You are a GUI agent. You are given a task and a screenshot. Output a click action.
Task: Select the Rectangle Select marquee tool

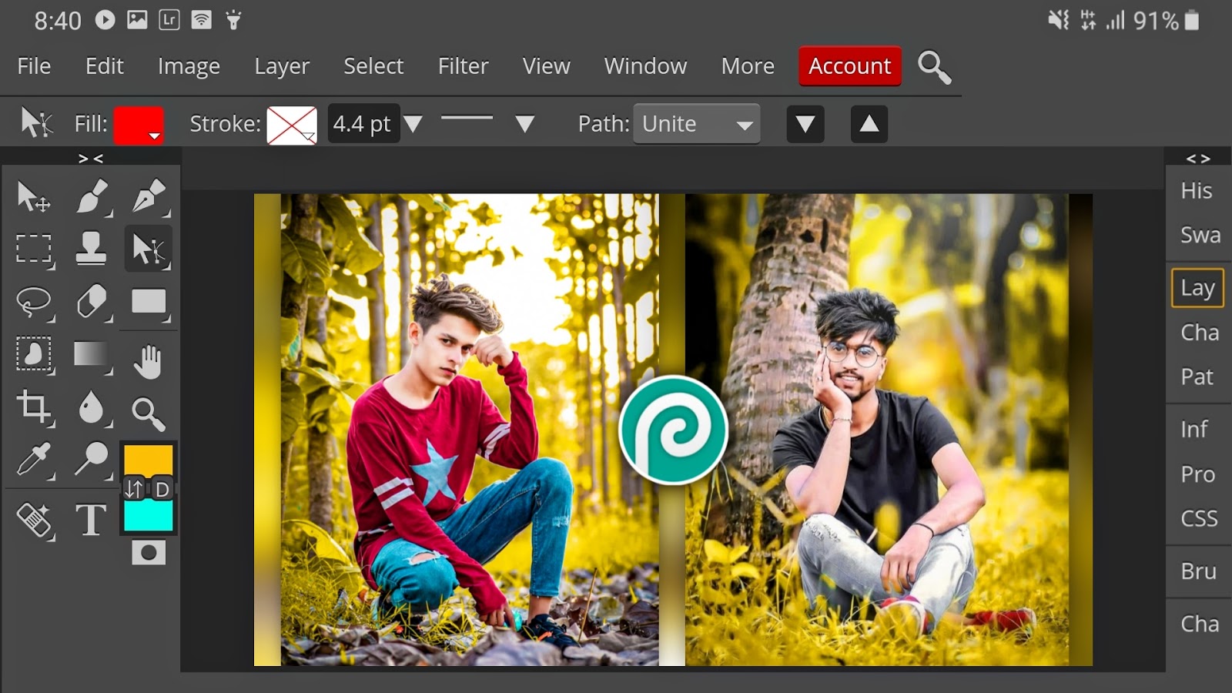tap(34, 249)
